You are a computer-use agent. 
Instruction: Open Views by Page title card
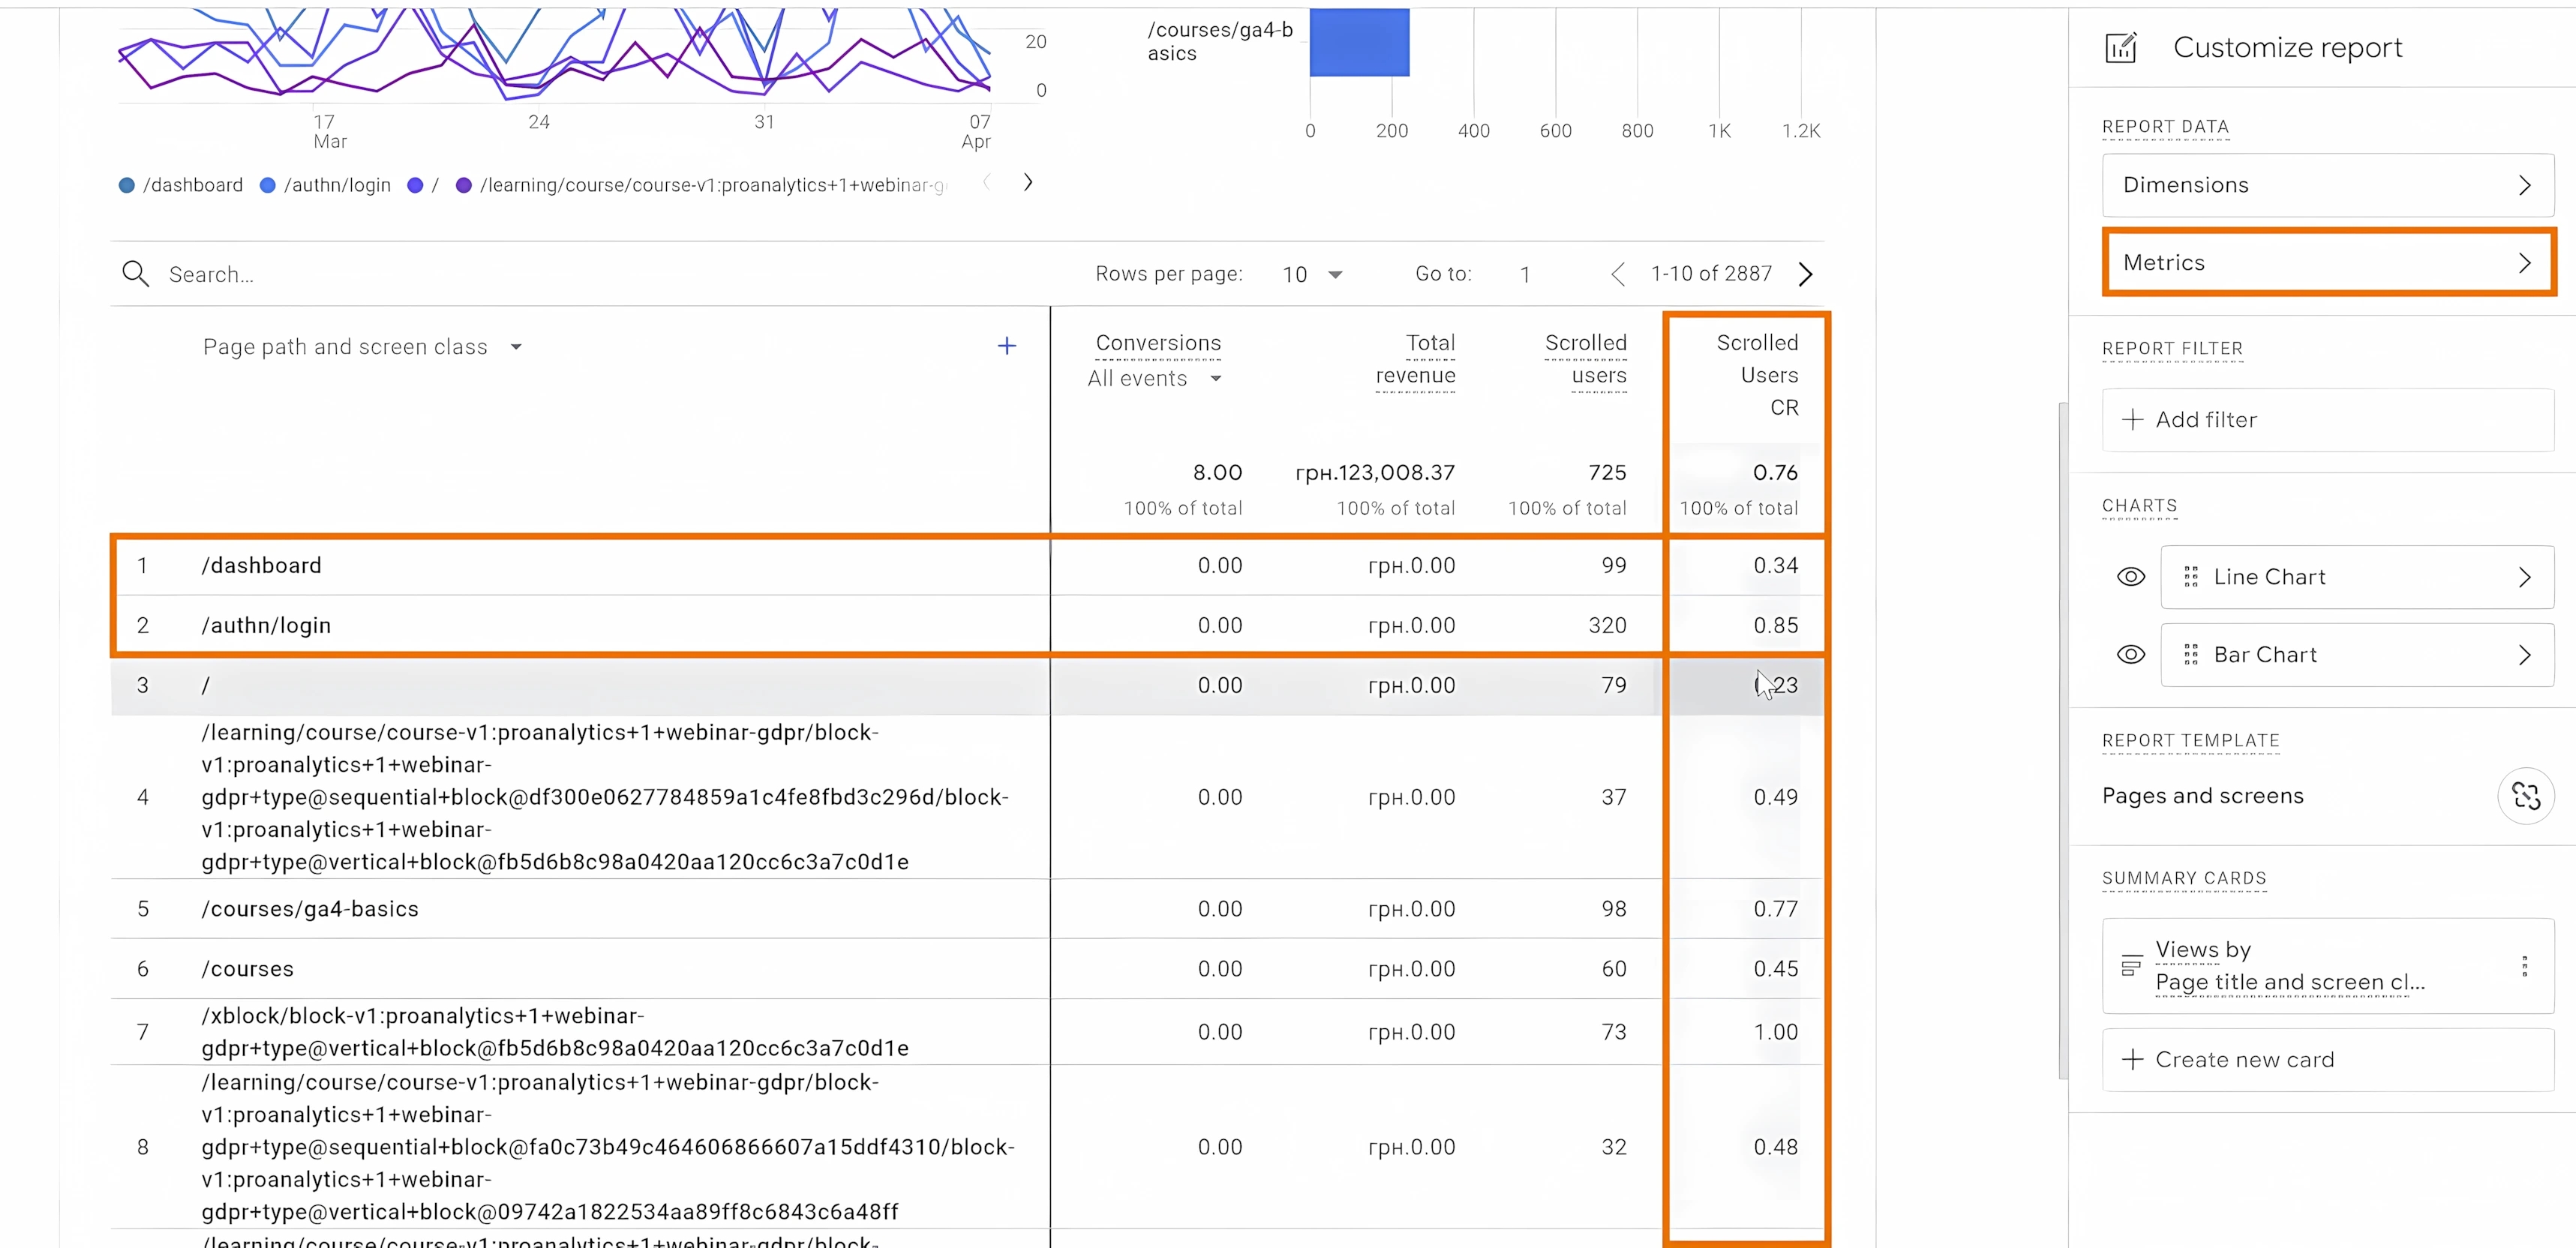2328,966
